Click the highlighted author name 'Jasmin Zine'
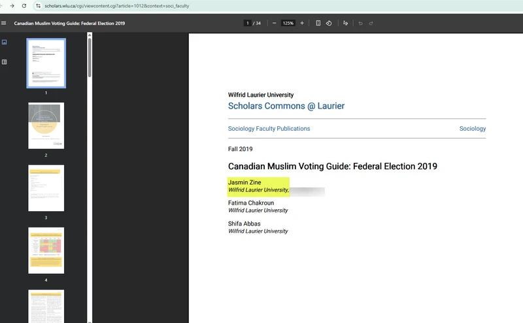This screenshot has width=523, height=323. (x=245, y=182)
